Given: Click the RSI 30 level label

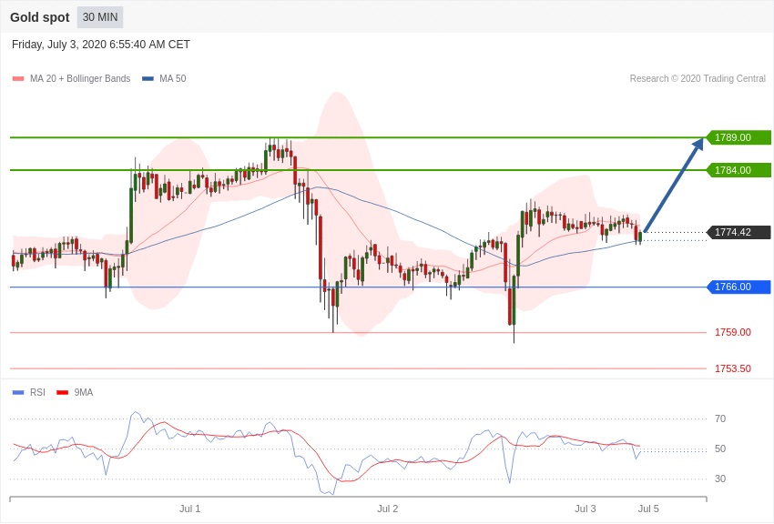Looking at the screenshot, I should pos(720,479).
